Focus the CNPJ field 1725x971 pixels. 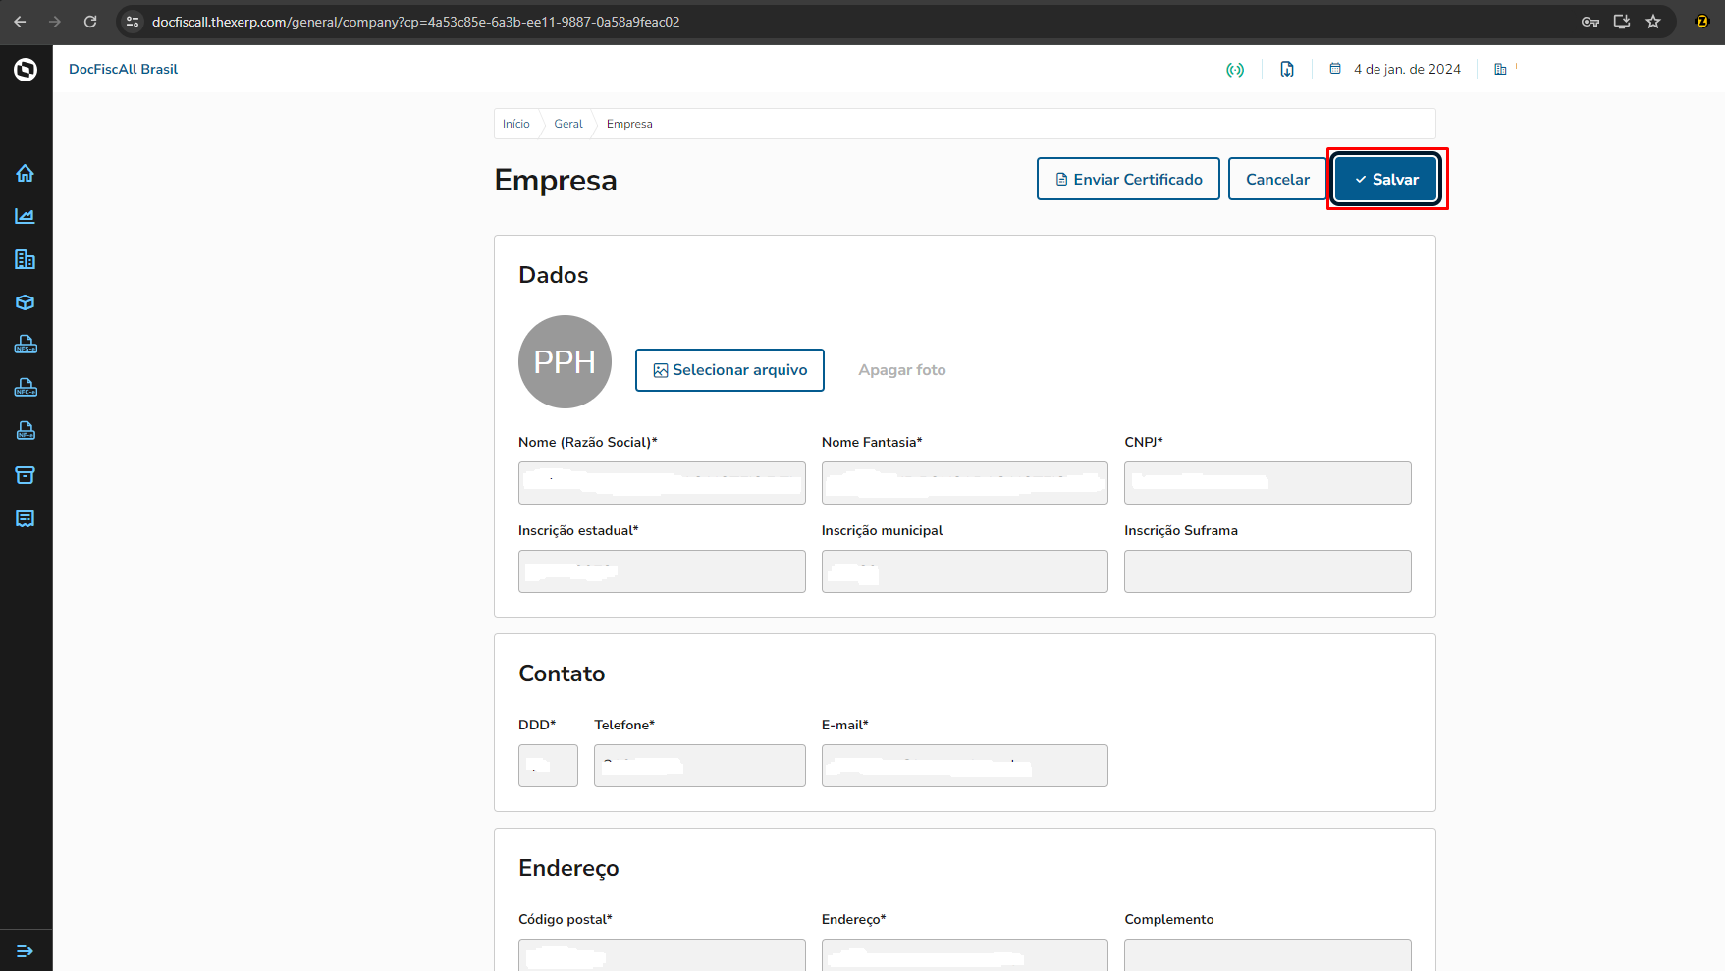(1267, 483)
